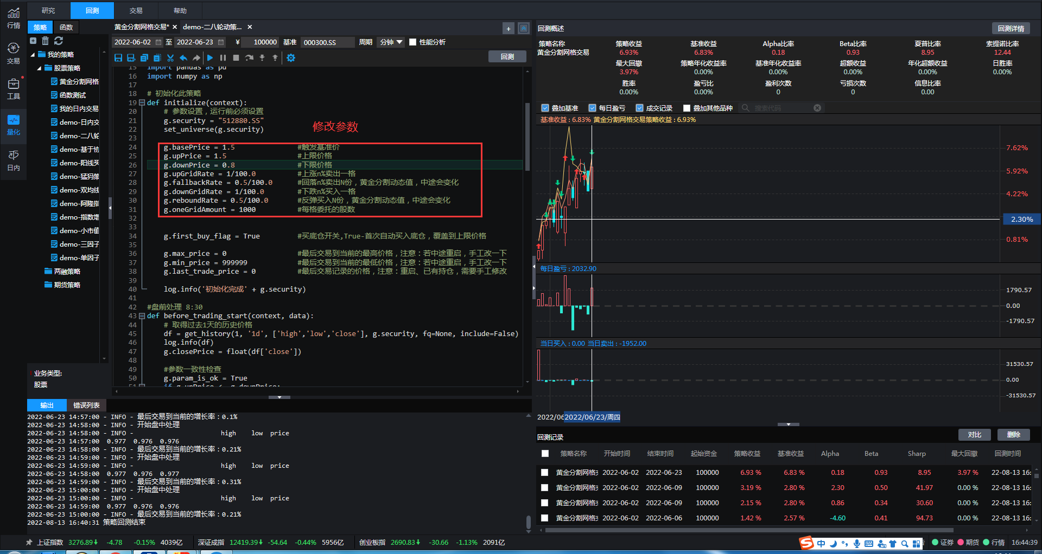Pause execution with the pause icon
The image size is (1042, 554).
click(223, 57)
